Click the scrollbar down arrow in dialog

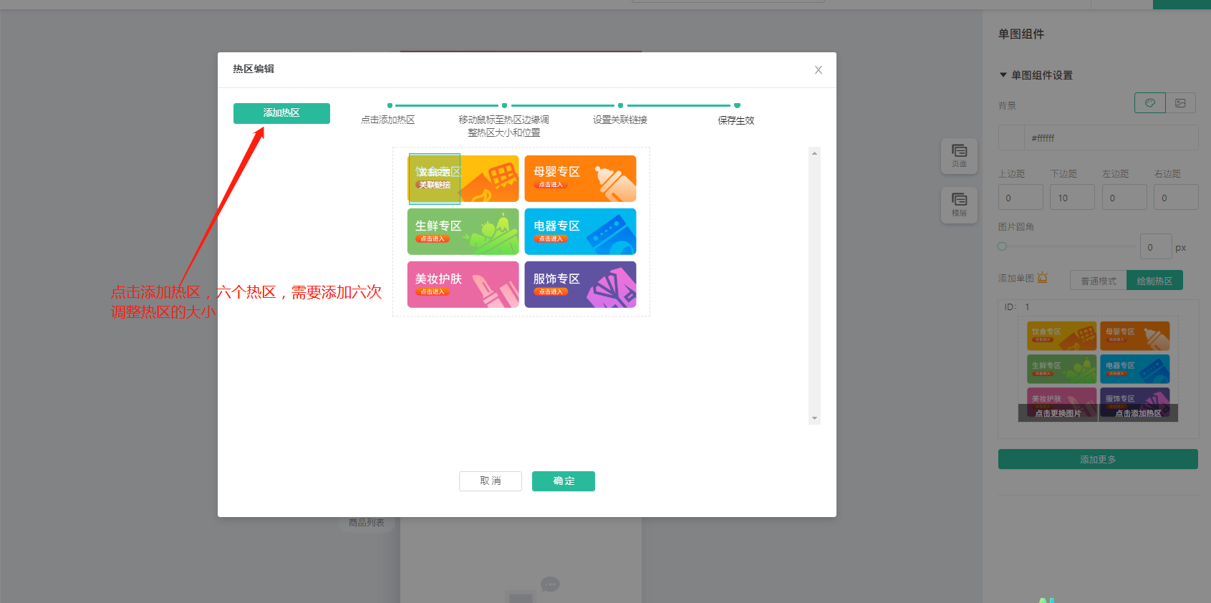click(x=814, y=418)
